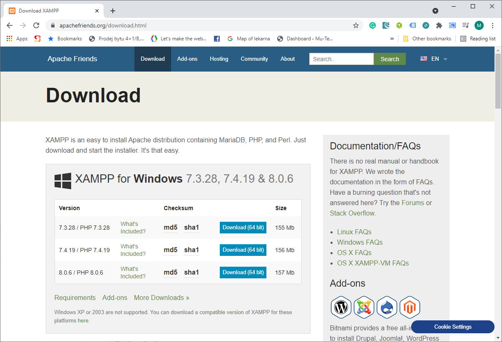Open the red S bookmark icon

37,39
